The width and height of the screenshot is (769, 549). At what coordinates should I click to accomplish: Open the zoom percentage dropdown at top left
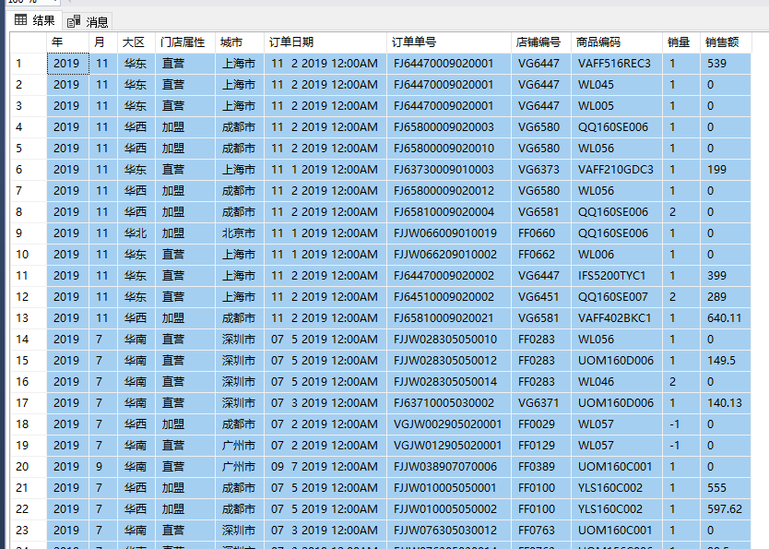click(54, 2)
